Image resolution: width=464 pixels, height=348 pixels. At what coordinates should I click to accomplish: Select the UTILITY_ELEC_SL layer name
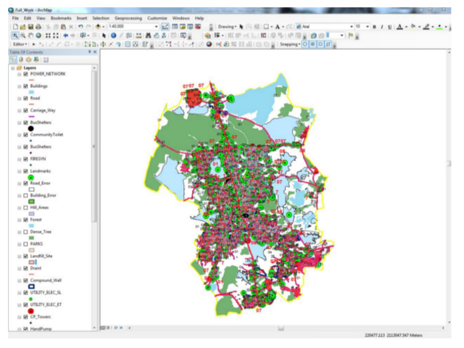(x=46, y=292)
